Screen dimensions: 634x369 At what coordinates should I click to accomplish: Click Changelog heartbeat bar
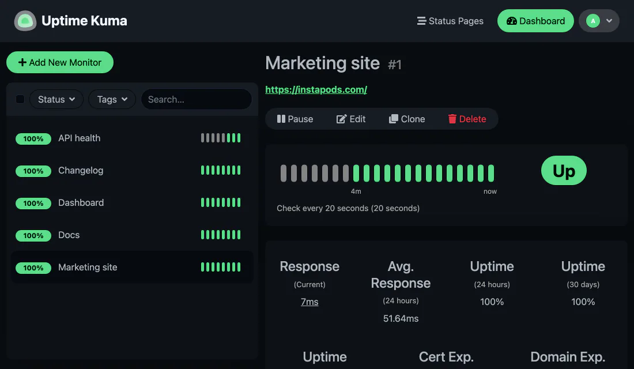221,170
